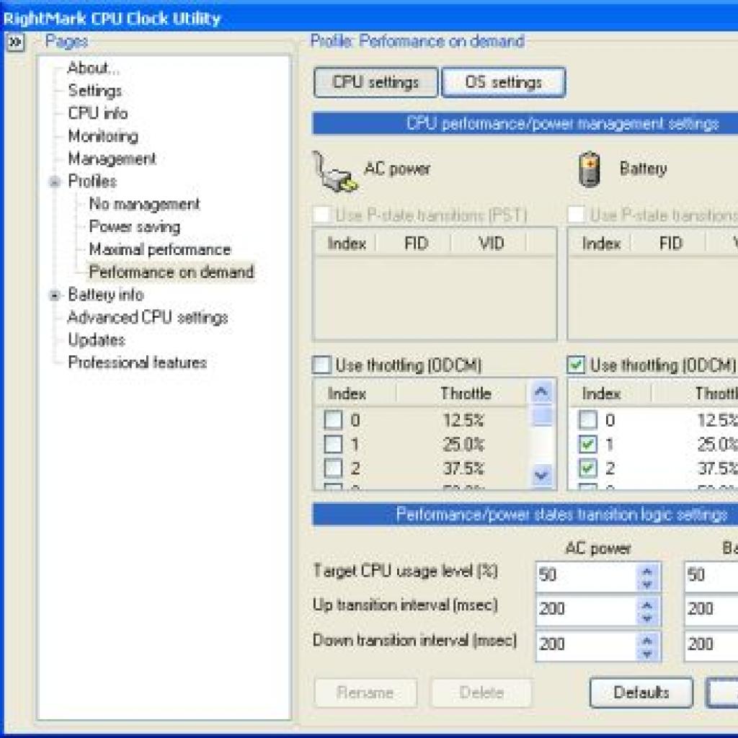Toggle Battery P-state transitions checkbox

point(577,215)
